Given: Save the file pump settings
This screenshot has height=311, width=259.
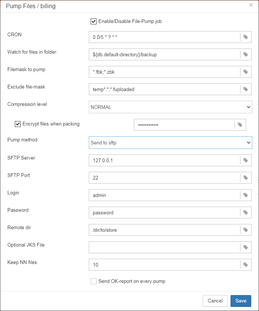Looking at the screenshot, I should [x=241, y=301].
